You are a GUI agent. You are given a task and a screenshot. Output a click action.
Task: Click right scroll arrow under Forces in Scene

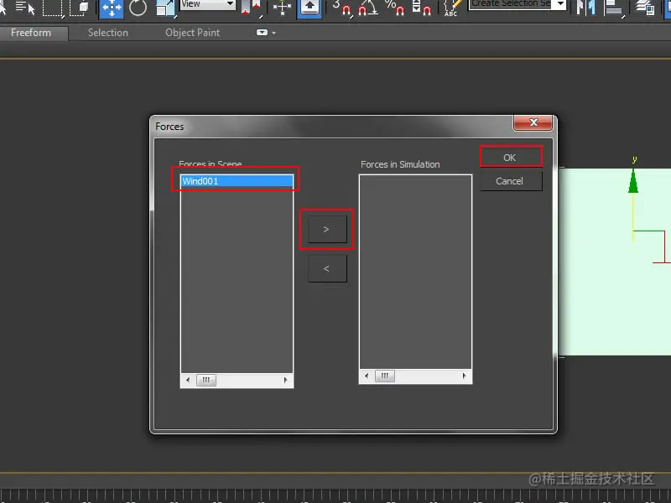pyautogui.click(x=285, y=380)
